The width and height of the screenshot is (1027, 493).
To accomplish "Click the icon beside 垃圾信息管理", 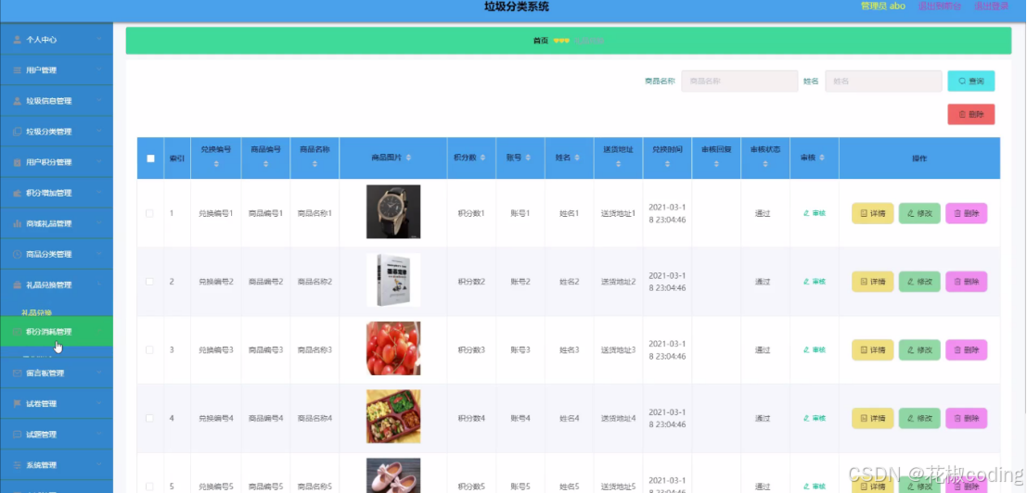I will pyautogui.click(x=17, y=101).
